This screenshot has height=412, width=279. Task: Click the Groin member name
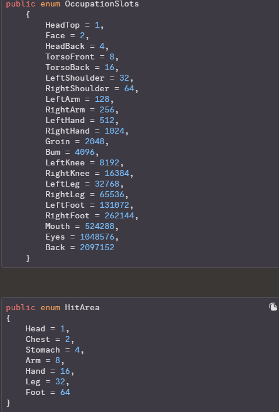pyautogui.click(x=58, y=141)
